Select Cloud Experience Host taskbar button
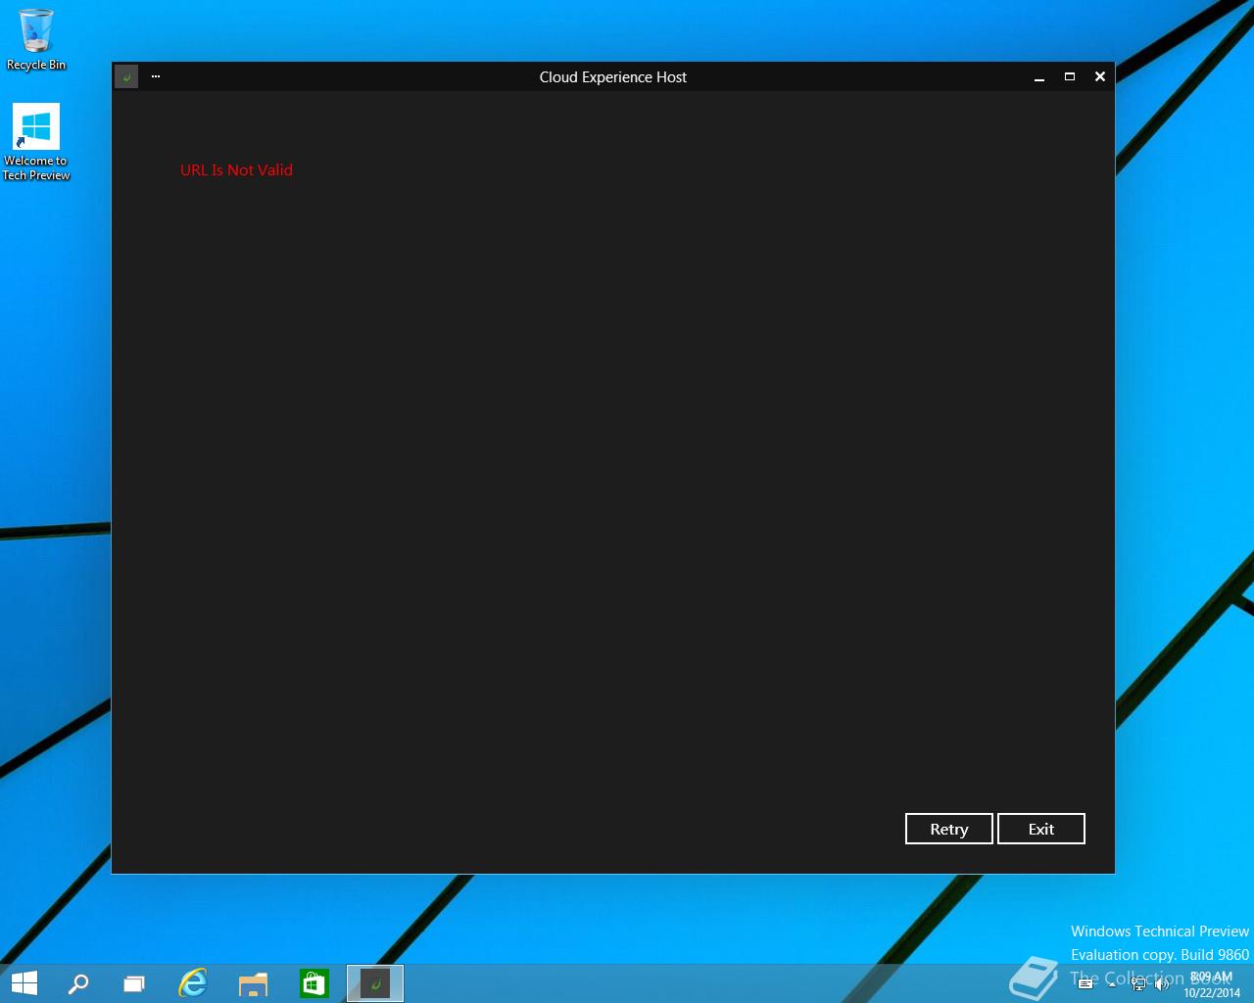 point(375,983)
